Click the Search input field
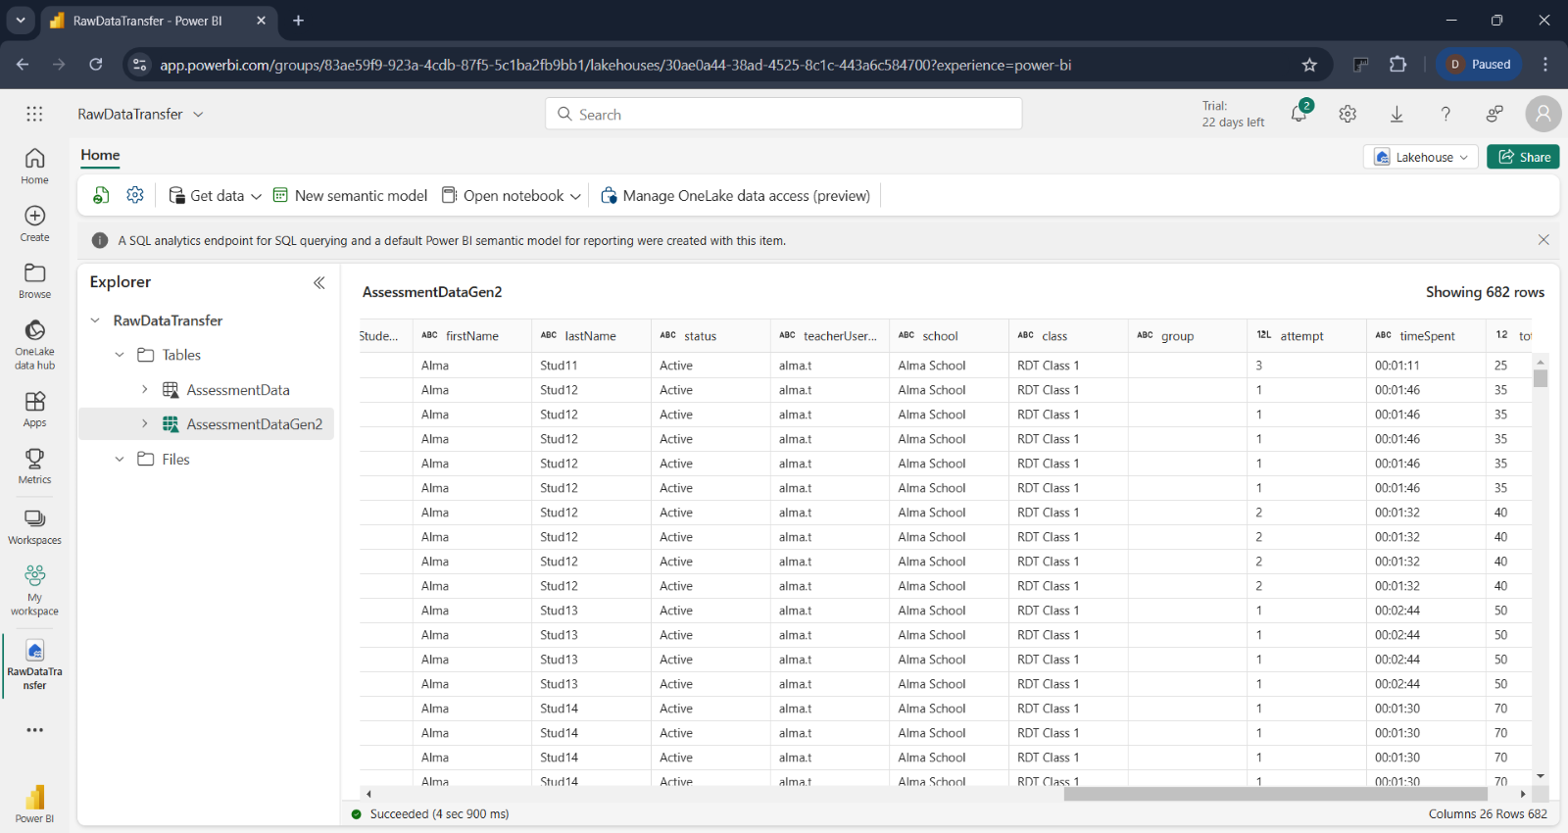The width and height of the screenshot is (1568, 833). [783, 114]
